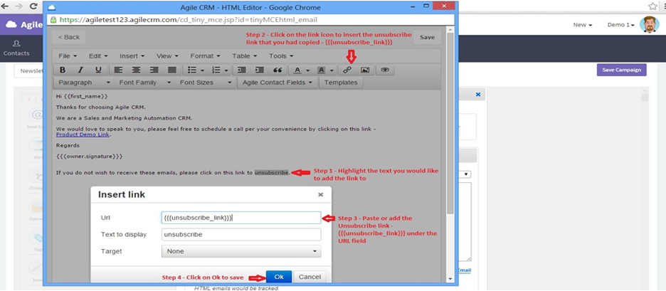This screenshot has height=291, width=666.
Task: Click the insert link chain icon
Action: 347,70
